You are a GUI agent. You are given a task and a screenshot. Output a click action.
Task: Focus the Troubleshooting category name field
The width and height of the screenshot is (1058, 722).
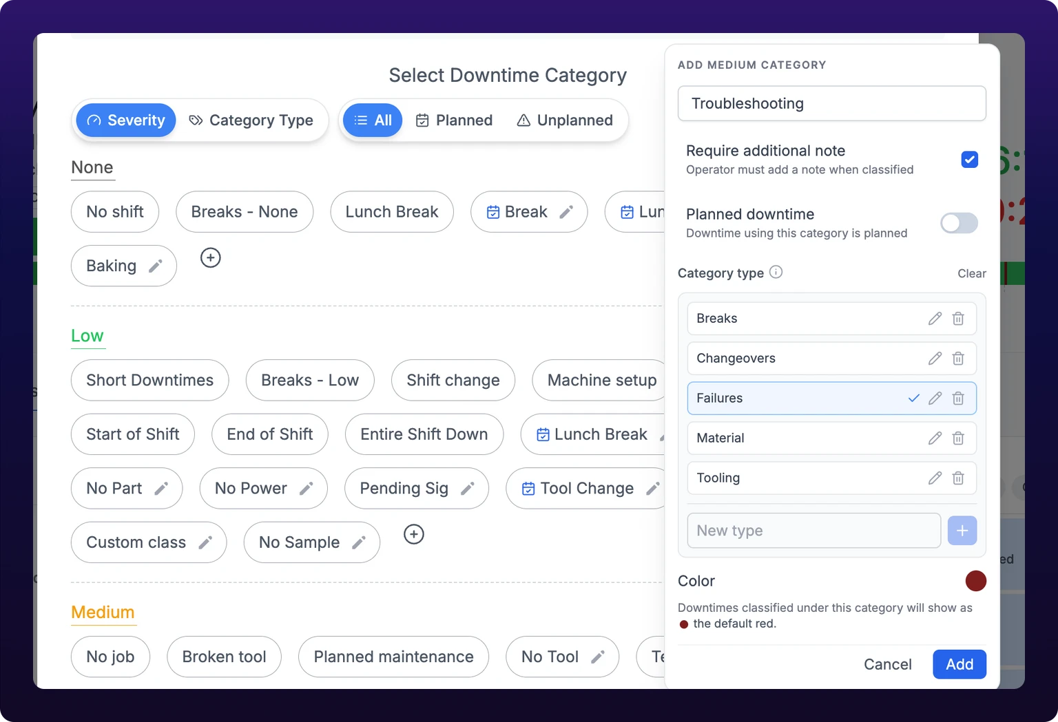click(832, 103)
